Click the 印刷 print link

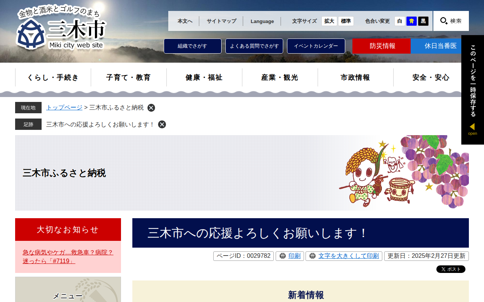pyautogui.click(x=295, y=256)
